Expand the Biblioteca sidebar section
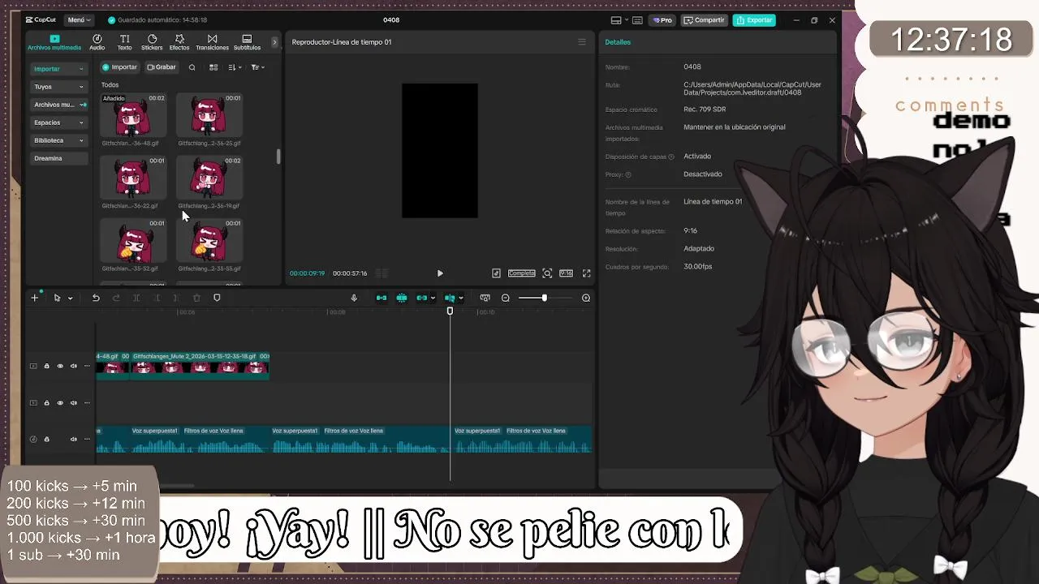This screenshot has width=1039, height=584. (x=58, y=140)
